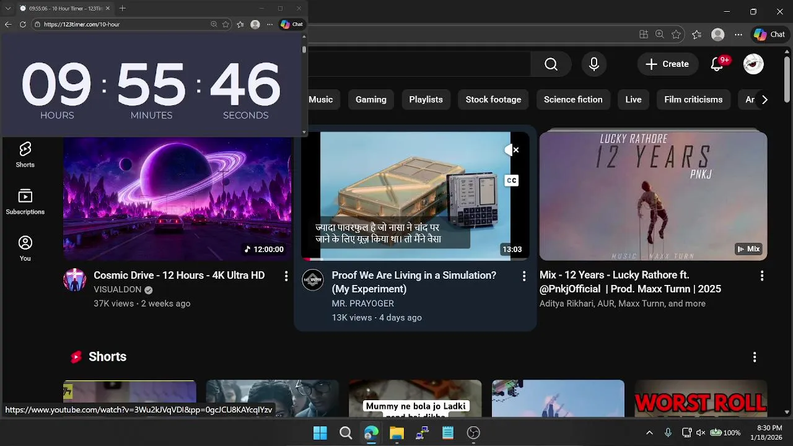Screen dimensions: 793x446
Task: Open profile in YouTube browser toolbar
Action: tap(718, 35)
